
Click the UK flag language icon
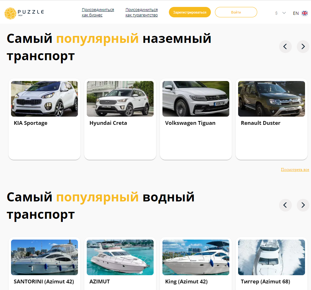[304, 13]
